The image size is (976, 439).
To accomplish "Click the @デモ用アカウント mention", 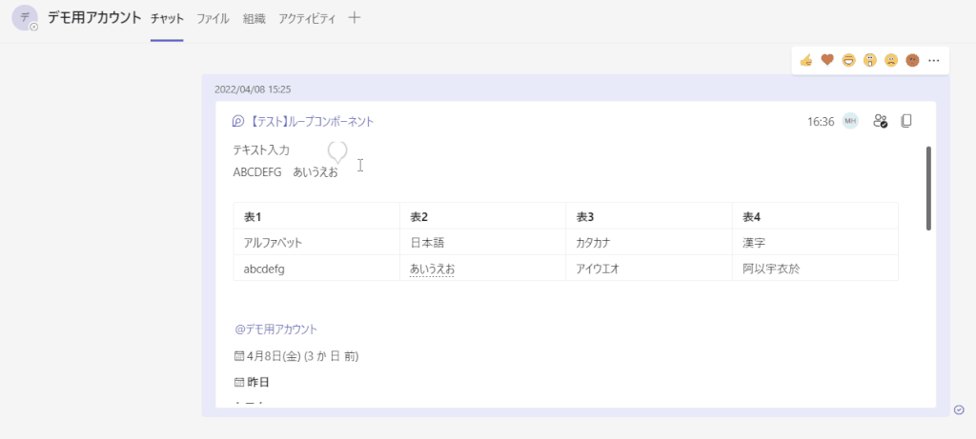I will click(x=275, y=329).
